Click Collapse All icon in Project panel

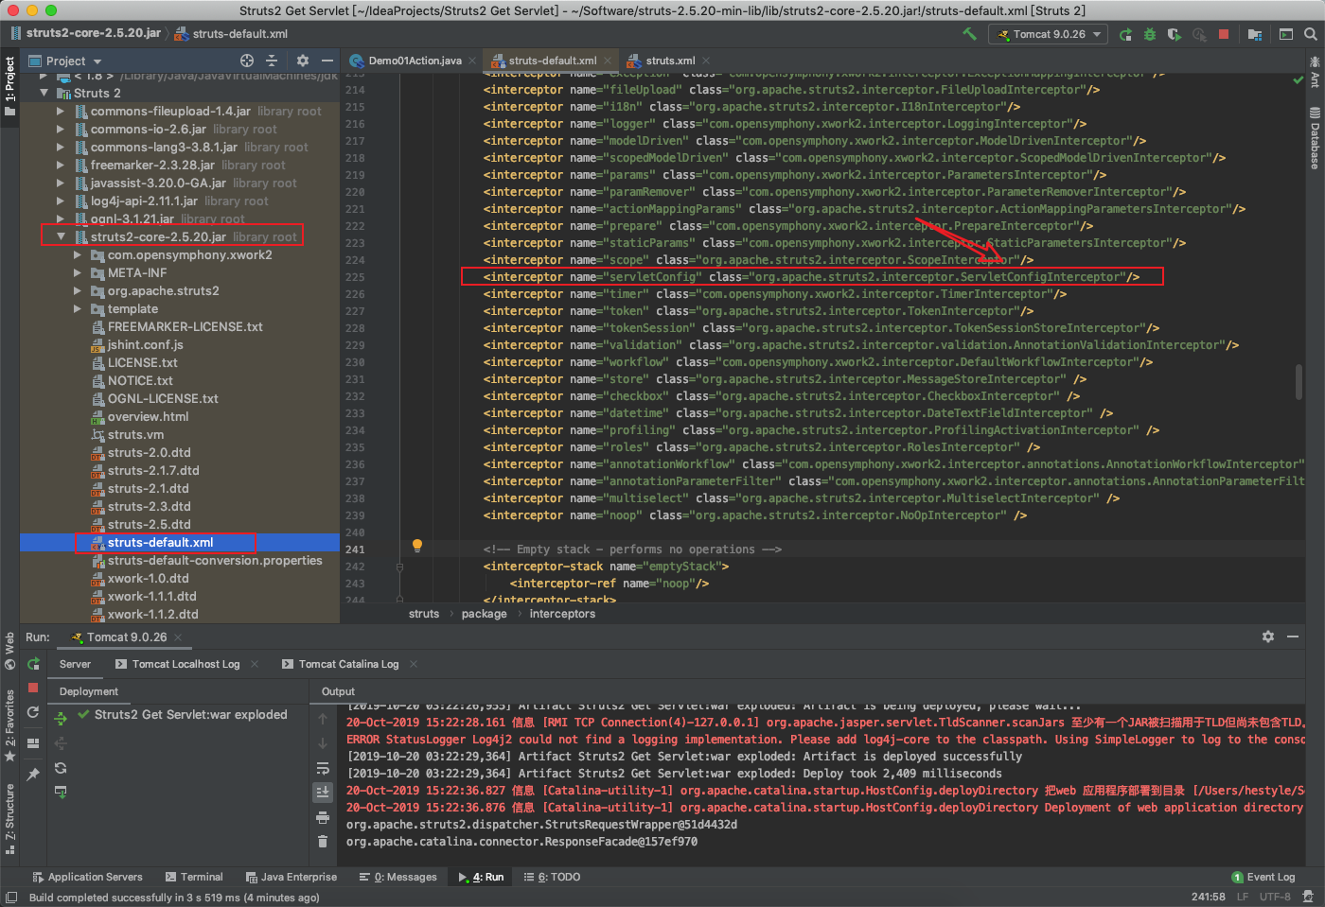(x=272, y=61)
